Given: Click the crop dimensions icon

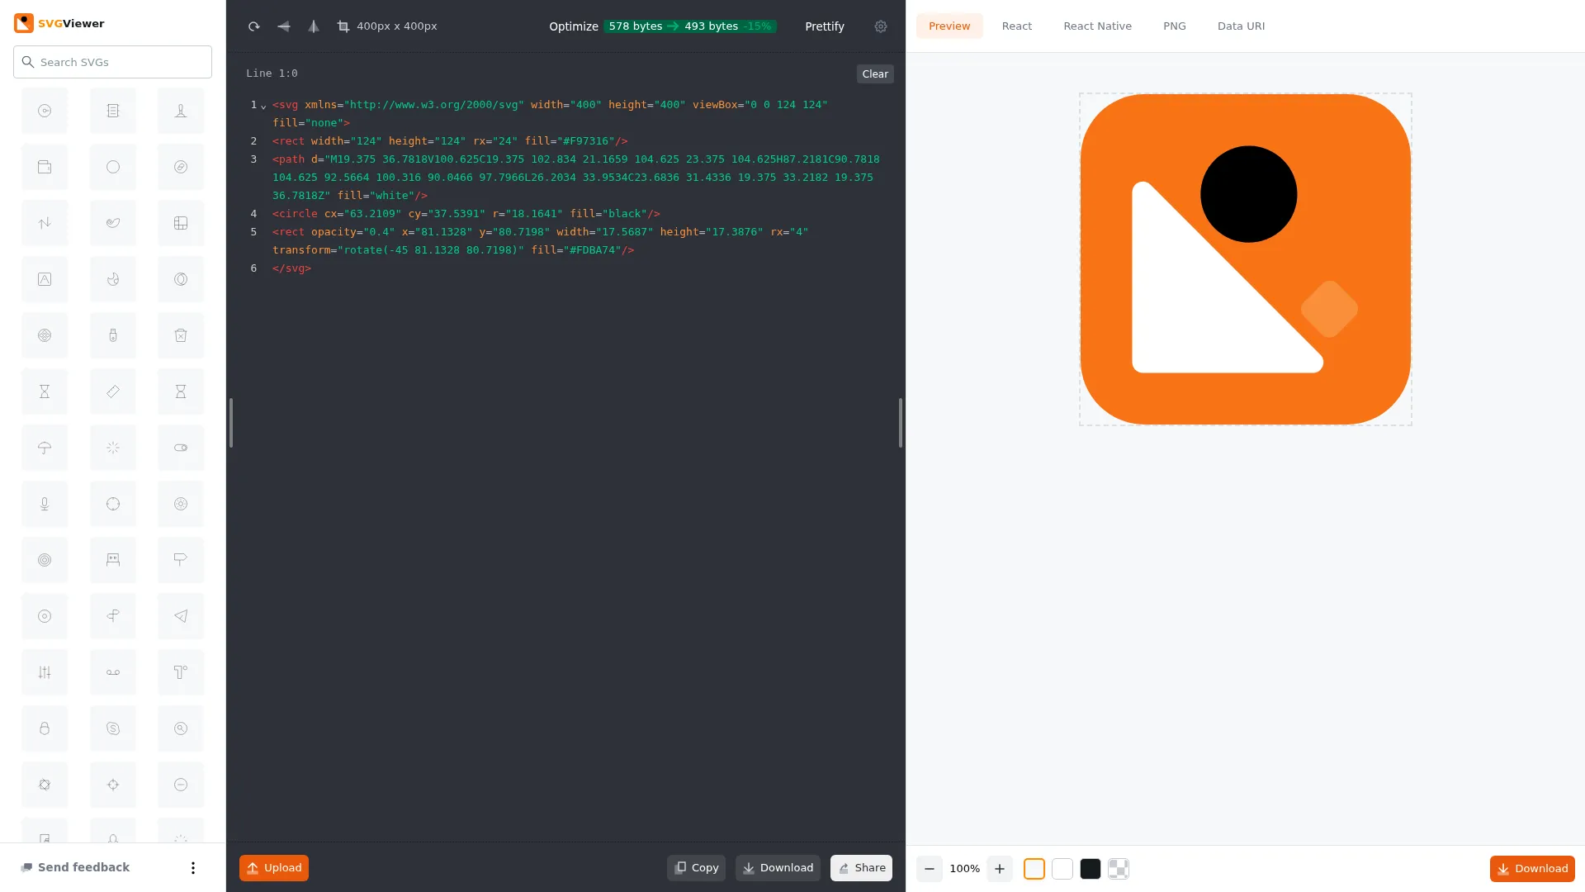Looking at the screenshot, I should click(343, 26).
